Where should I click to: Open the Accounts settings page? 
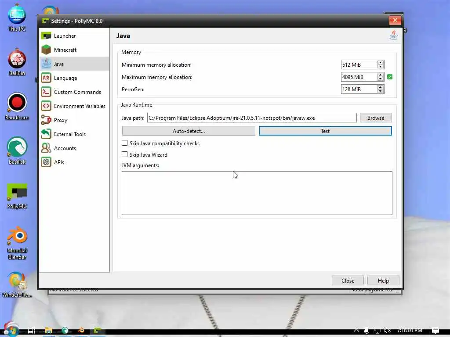click(x=74, y=148)
